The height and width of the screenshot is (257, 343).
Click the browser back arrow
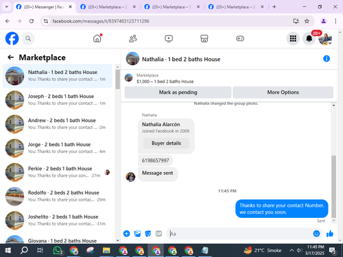tap(8, 21)
